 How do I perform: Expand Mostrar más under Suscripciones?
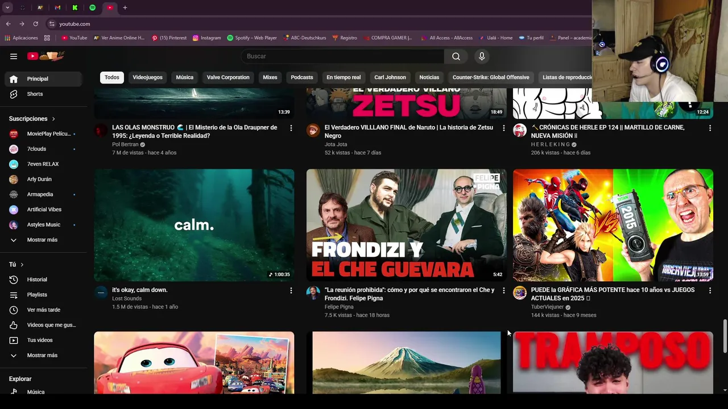click(x=43, y=240)
